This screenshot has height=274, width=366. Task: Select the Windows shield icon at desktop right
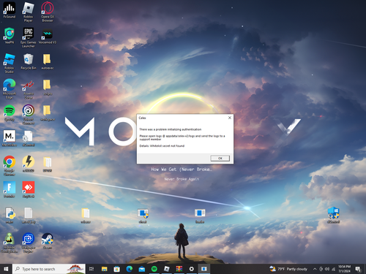pyautogui.click(x=333, y=215)
